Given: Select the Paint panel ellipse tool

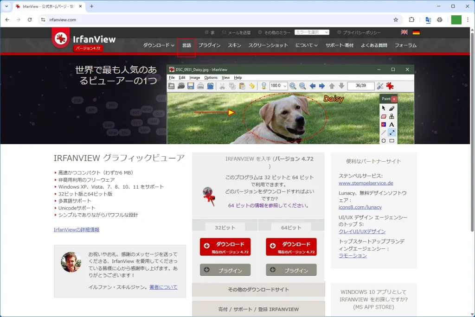Looking at the screenshot, I should point(384,141).
